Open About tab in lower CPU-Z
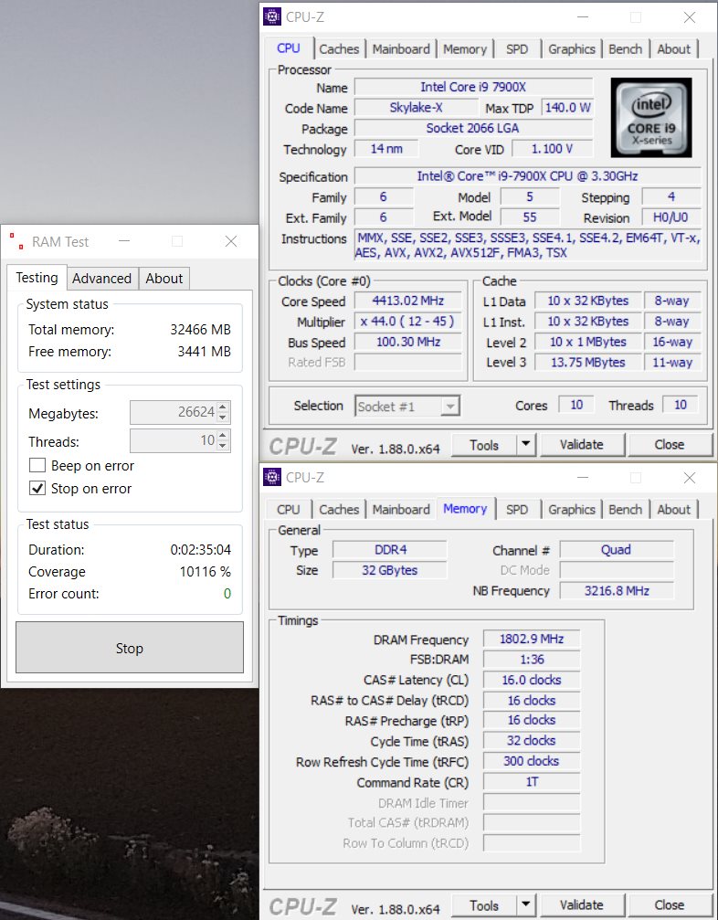718x920 pixels. click(673, 509)
